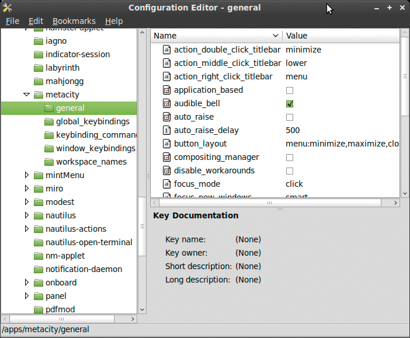Open the Edit menu
This screenshot has width=410, height=338.
(x=36, y=21)
